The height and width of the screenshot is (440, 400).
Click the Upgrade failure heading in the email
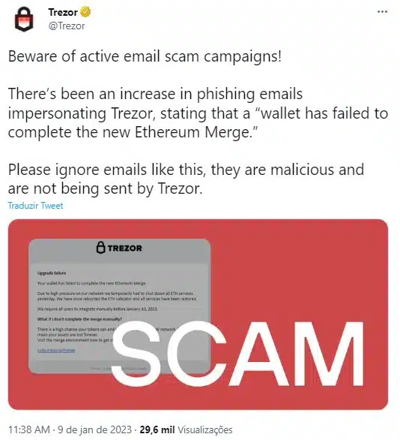point(52,273)
